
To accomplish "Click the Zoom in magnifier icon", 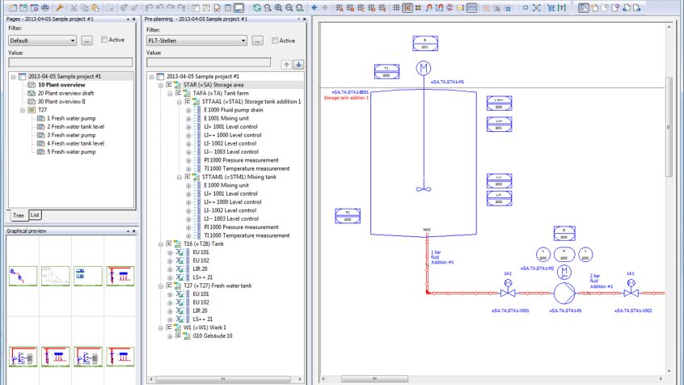I will pyautogui.click(x=278, y=7).
